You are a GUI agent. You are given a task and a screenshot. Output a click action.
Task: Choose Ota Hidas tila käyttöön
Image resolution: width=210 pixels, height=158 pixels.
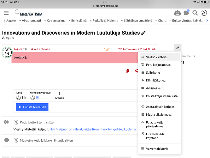point(160,136)
